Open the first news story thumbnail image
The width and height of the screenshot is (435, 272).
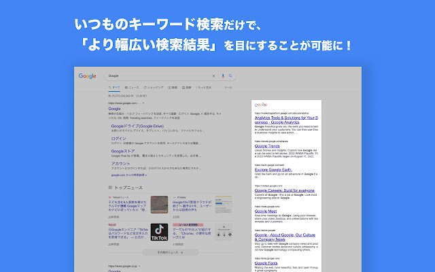pos(159,205)
